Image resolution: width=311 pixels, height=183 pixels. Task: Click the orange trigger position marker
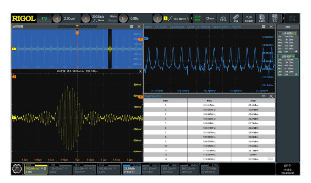pos(77,32)
